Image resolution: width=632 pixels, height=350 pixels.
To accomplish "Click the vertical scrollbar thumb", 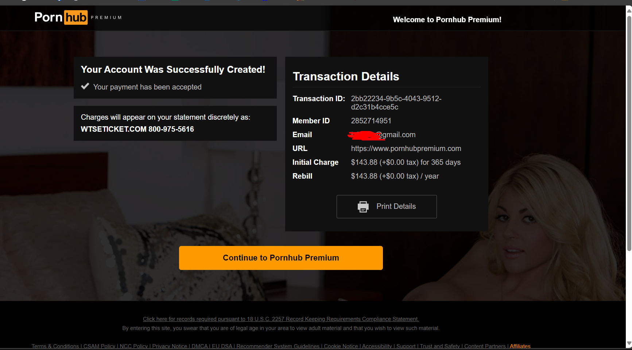I will [x=629, y=131].
